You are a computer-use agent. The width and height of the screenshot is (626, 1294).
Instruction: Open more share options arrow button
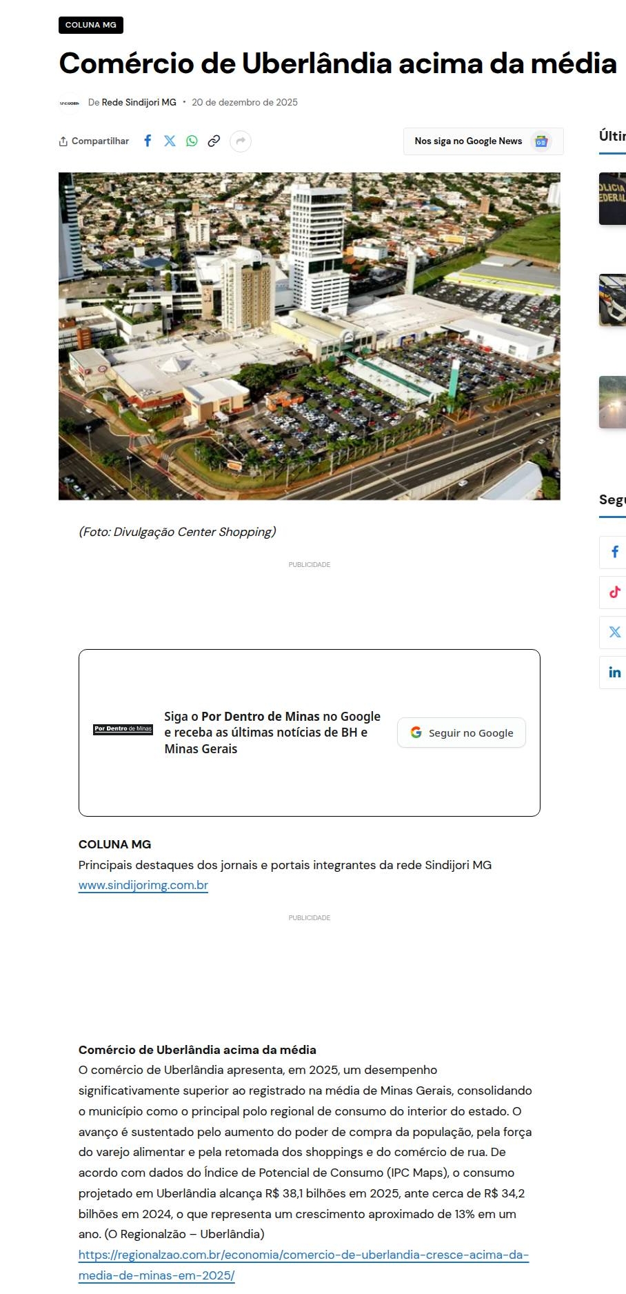pyautogui.click(x=240, y=141)
